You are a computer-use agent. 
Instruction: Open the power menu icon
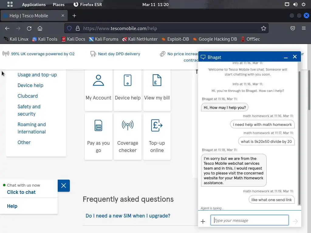point(303,4)
